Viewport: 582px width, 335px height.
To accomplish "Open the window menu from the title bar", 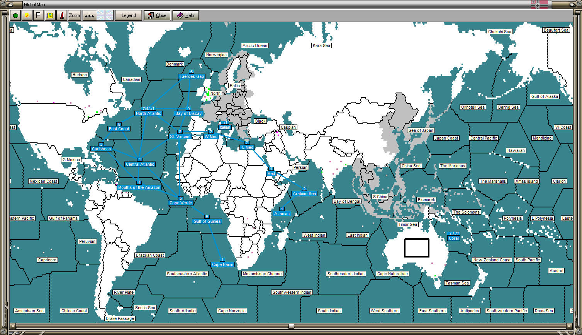I will 10,4.
